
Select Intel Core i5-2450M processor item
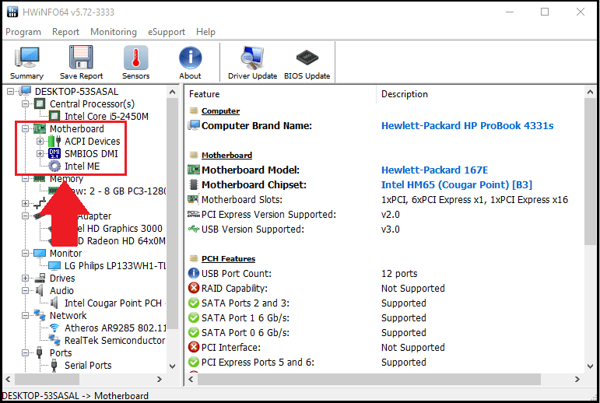click(106, 117)
